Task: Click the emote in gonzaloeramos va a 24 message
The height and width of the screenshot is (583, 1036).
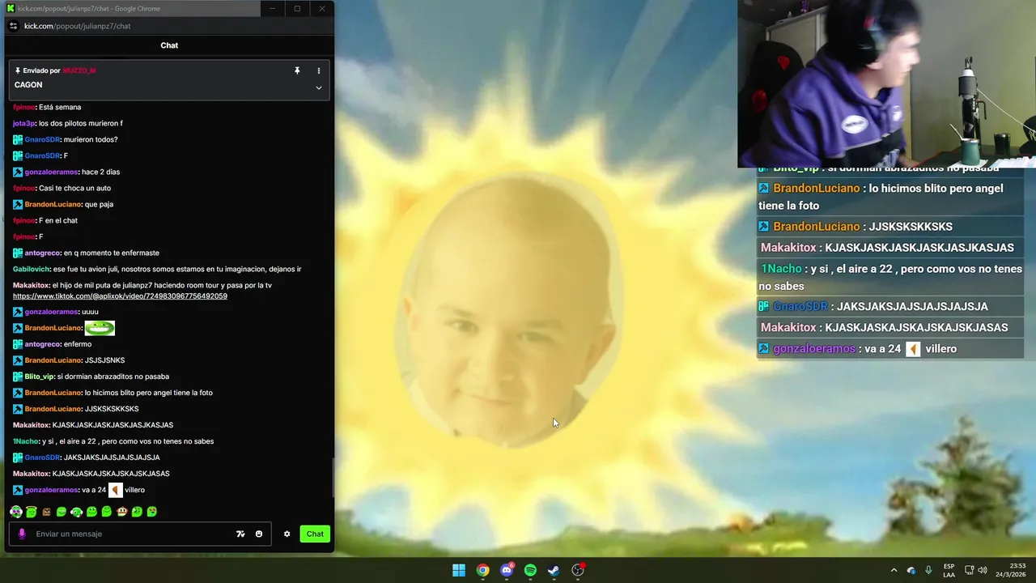Action: (116, 490)
